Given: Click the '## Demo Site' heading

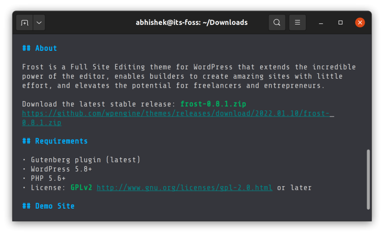Looking at the screenshot, I should [48, 206].
